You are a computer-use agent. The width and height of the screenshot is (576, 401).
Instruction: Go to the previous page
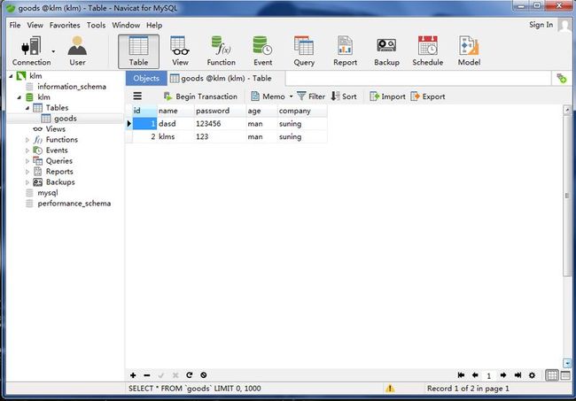pyautogui.click(x=475, y=375)
